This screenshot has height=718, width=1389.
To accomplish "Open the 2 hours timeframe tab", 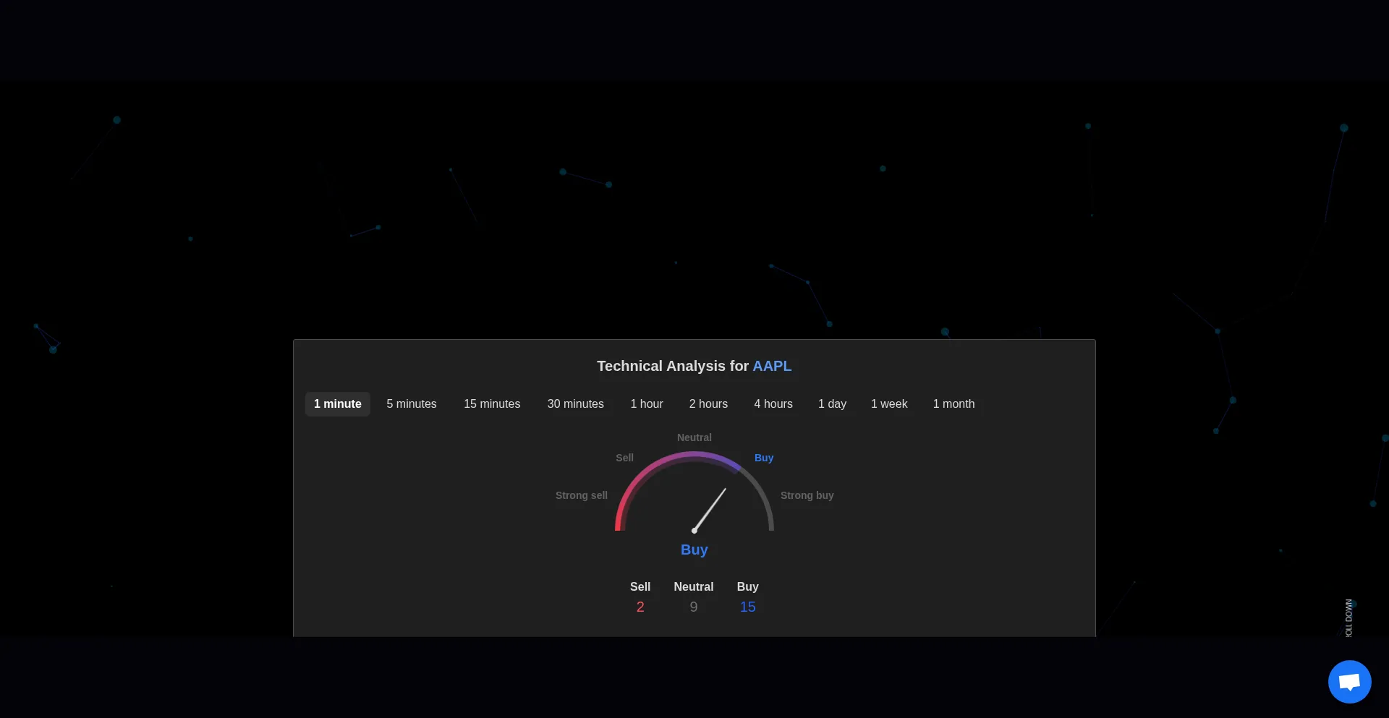I will pos(708,404).
